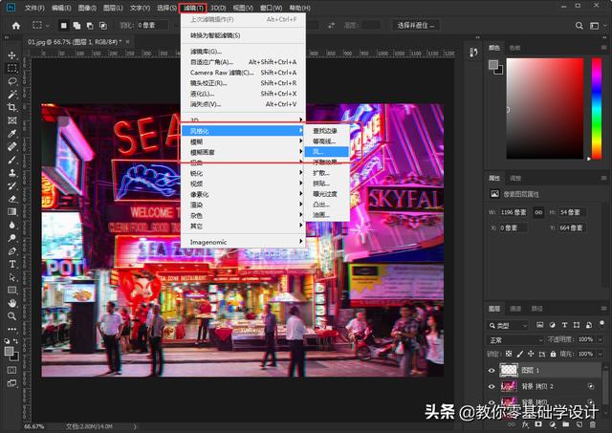Click the Intersect with selection mode icon
Screen dimensions: 612x433
pyautogui.click(x=103, y=26)
